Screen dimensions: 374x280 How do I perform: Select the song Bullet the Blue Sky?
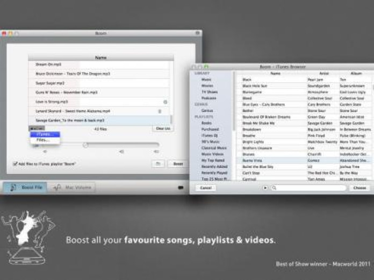pyautogui.click(x=305, y=167)
